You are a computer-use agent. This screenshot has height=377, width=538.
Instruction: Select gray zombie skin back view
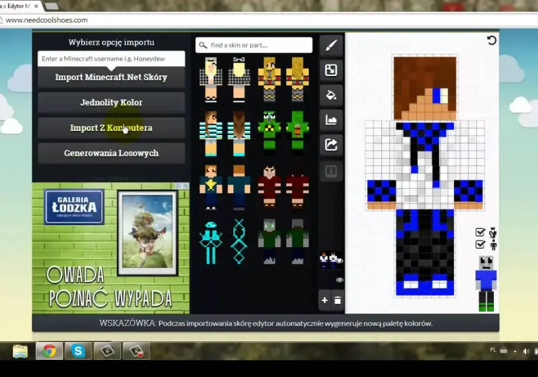[298, 242]
